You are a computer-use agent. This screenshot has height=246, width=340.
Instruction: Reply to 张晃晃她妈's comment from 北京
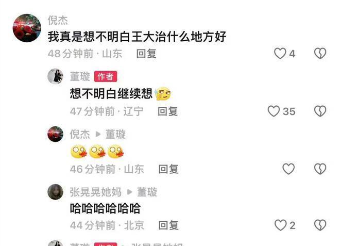(x=168, y=225)
